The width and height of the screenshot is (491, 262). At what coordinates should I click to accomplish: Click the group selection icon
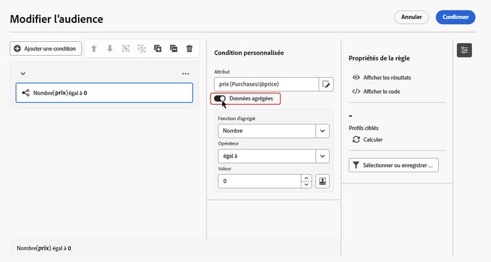[126, 48]
